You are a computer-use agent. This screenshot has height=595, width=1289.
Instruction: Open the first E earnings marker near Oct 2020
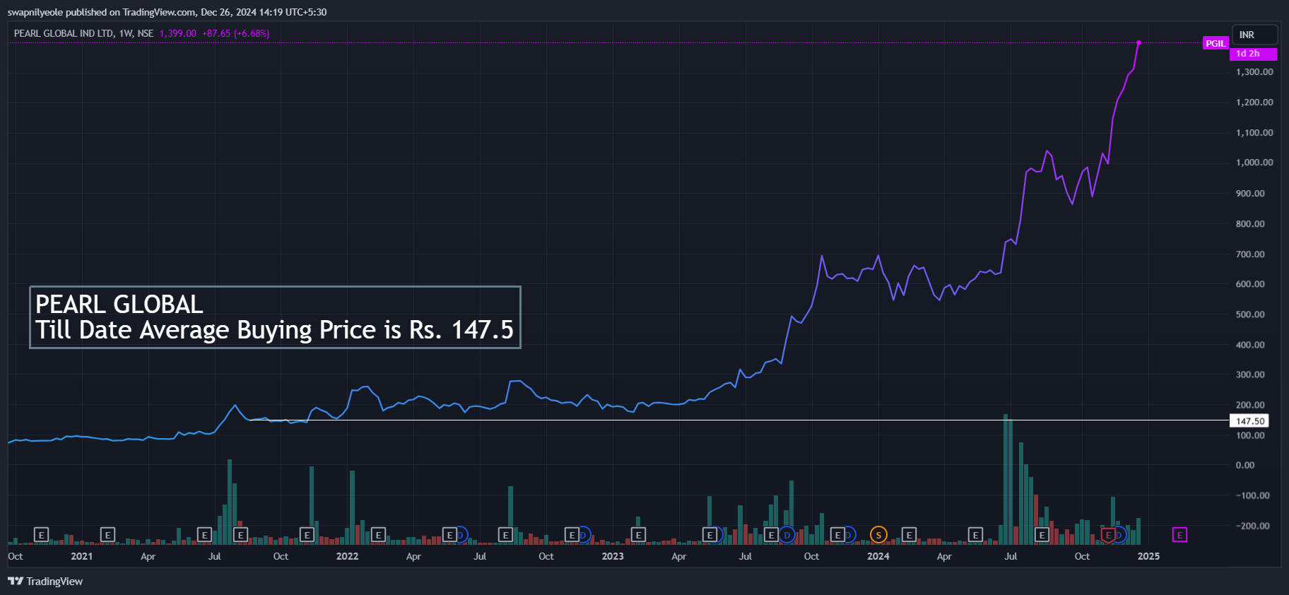(x=41, y=535)
